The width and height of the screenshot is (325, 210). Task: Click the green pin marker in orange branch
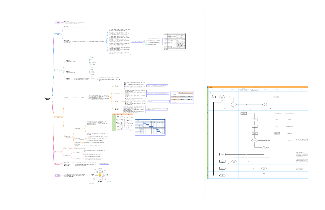pos(114,109)
